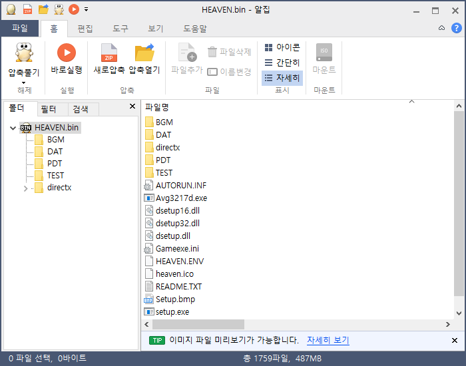Click the vertical scrollbar down arrow
Image resolution: width=466 pixels, height=366 pixels.
pyautogui.click(x=459, y=313)
